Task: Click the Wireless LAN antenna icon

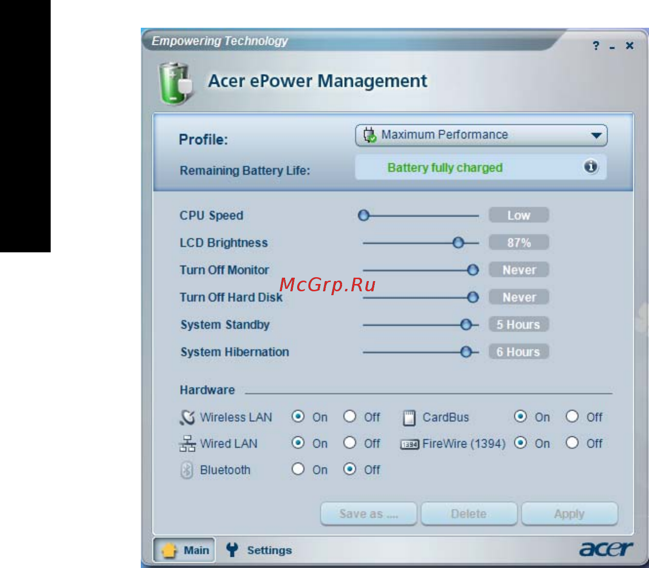Action: pyautogui.click(x=187, y=417)
